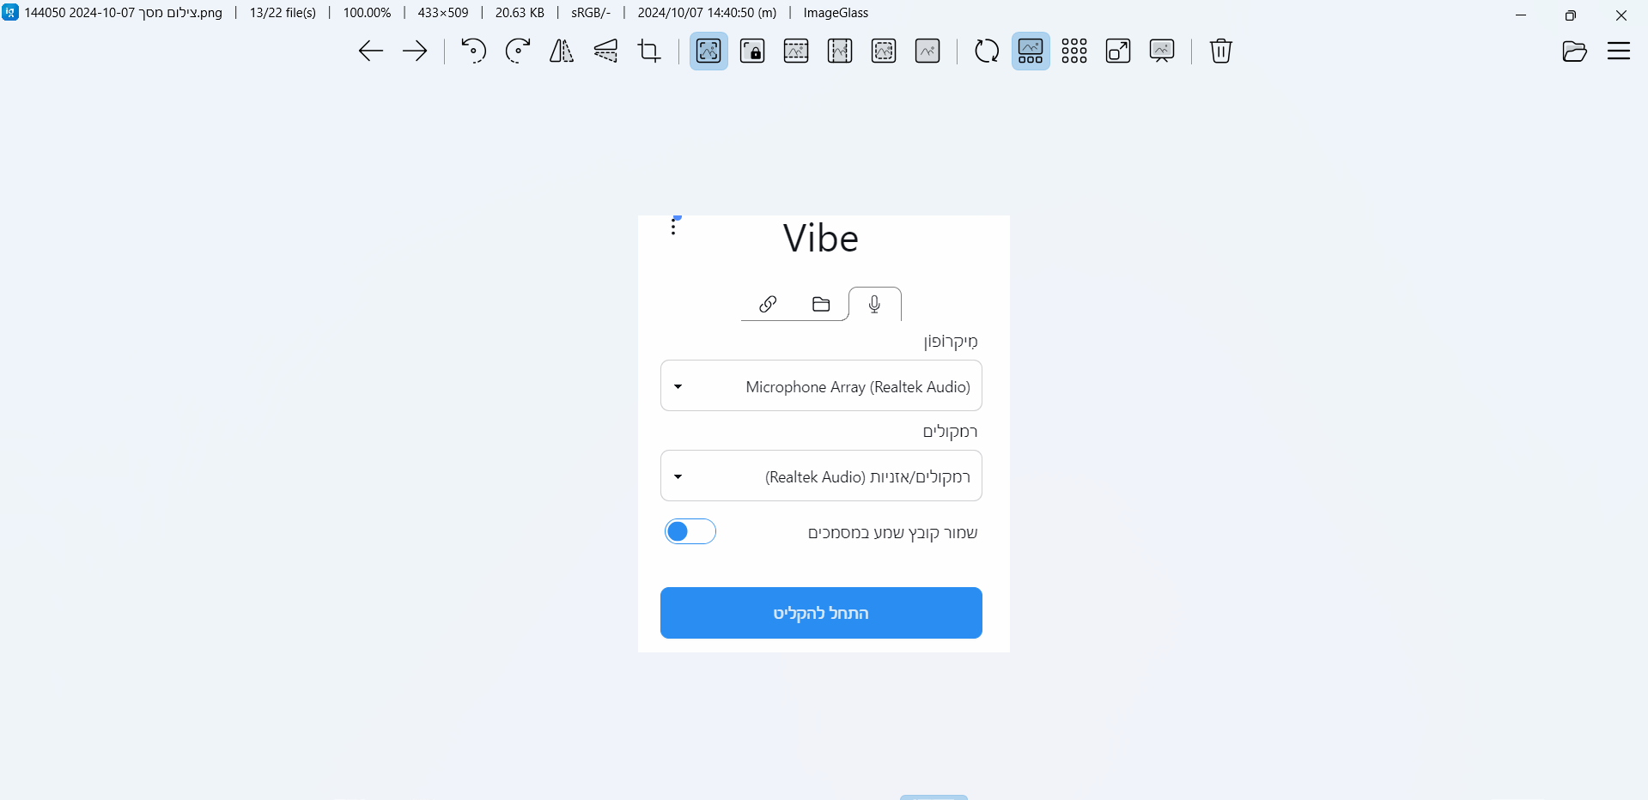Click 13/22 file(s) counter in title bar
1648x800 pixels.
[x=283, y=13]
